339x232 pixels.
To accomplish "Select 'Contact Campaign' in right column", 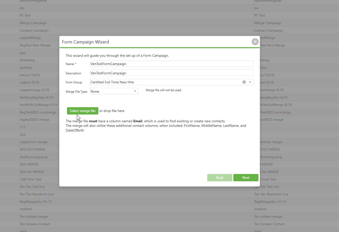I will click(x=268, y=30).
